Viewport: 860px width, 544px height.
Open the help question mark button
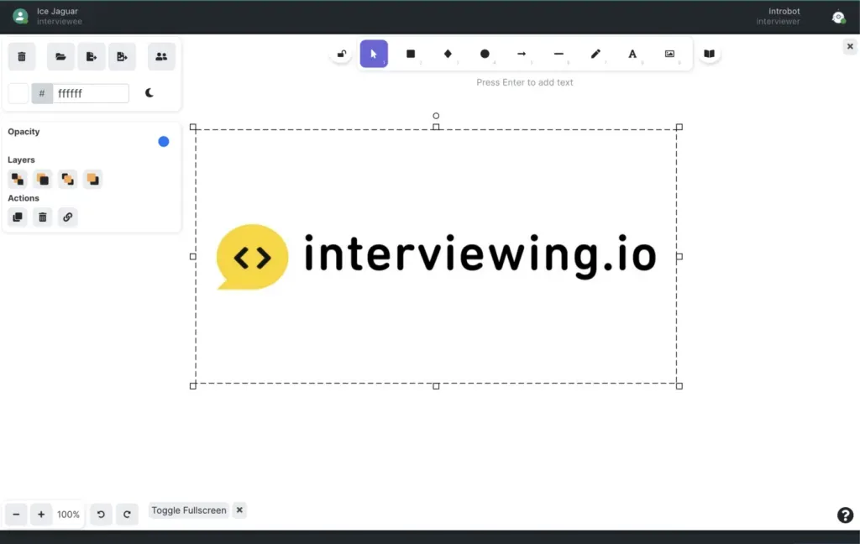[845, 515]
